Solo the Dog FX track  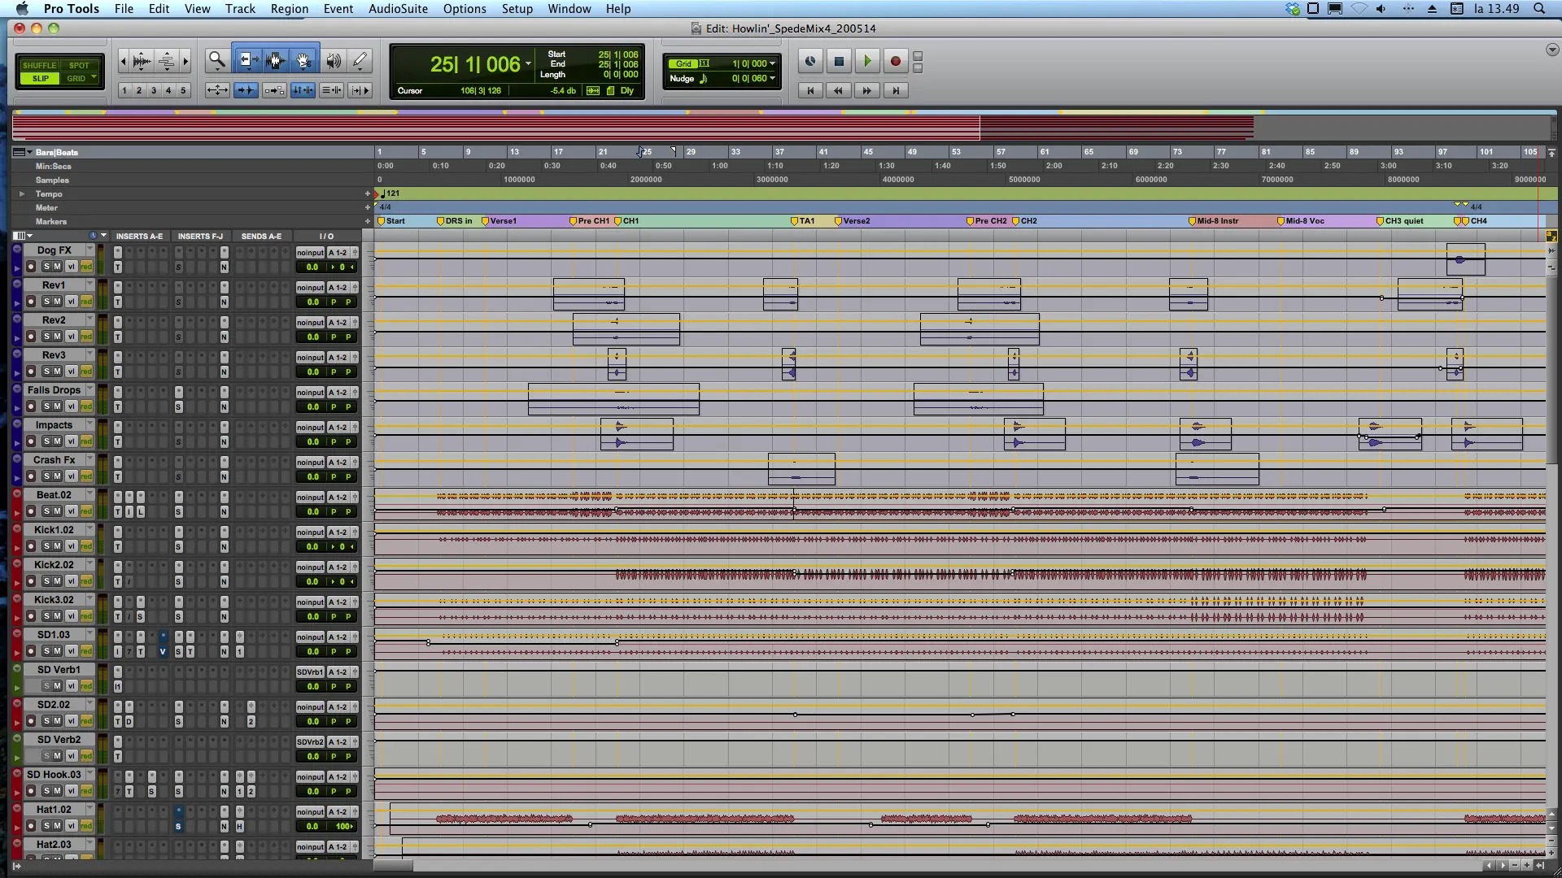pos(46,267)
